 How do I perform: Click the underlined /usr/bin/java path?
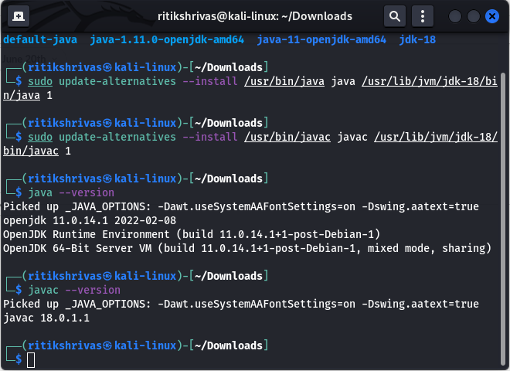pos(284,81)
